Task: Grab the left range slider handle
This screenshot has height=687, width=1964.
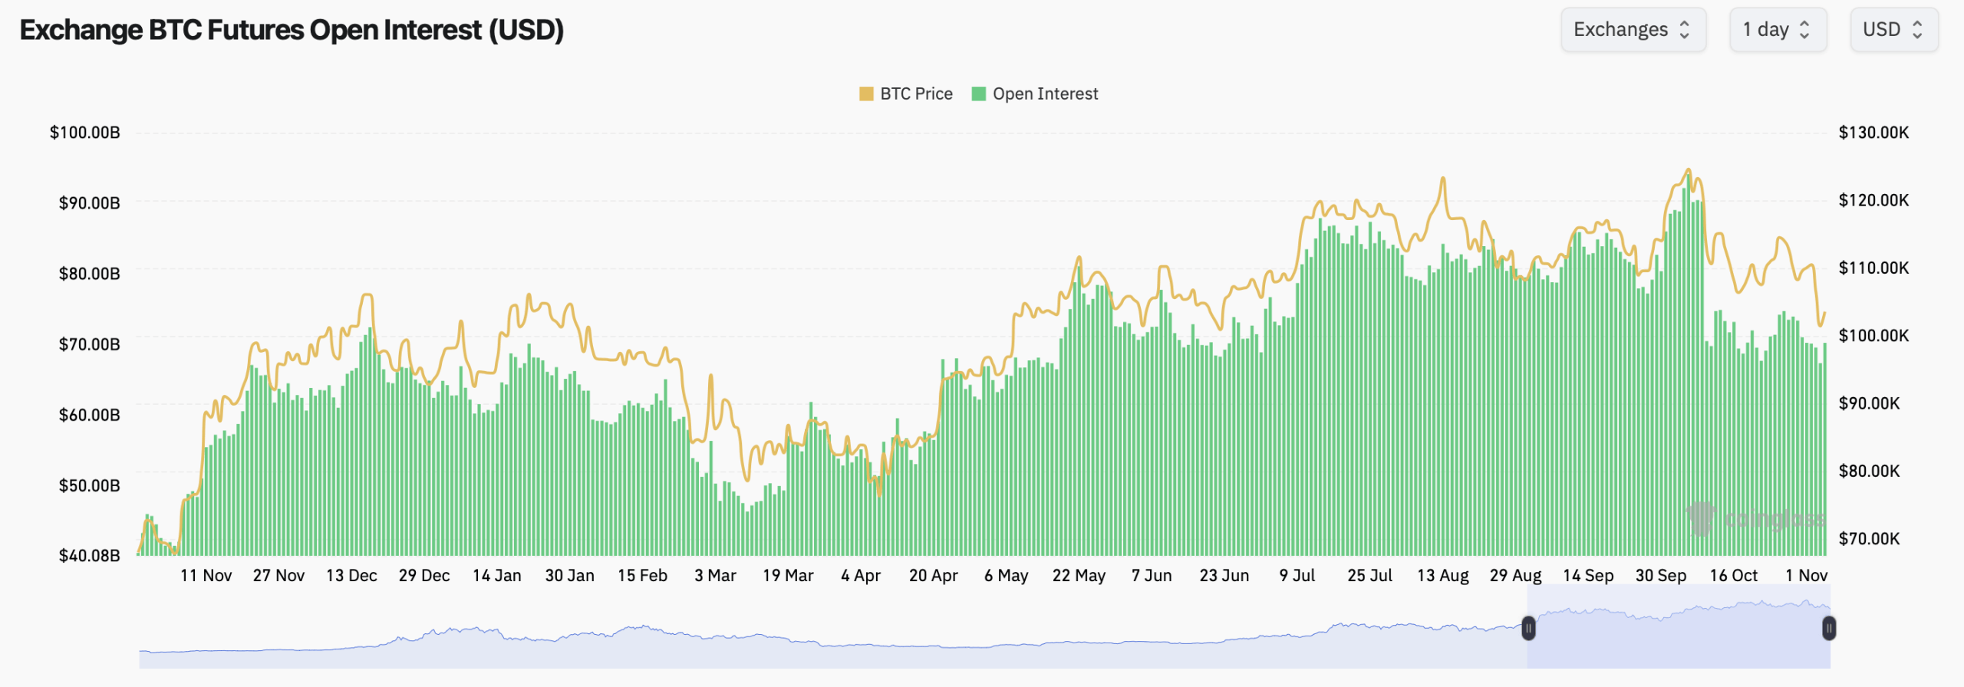Action: click(x=1528, y=629)
